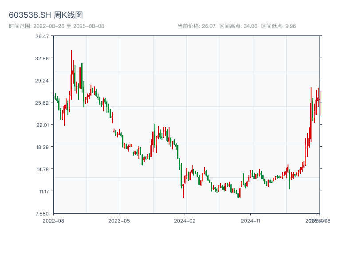Click y-axis label 7.550

point(42,214)
